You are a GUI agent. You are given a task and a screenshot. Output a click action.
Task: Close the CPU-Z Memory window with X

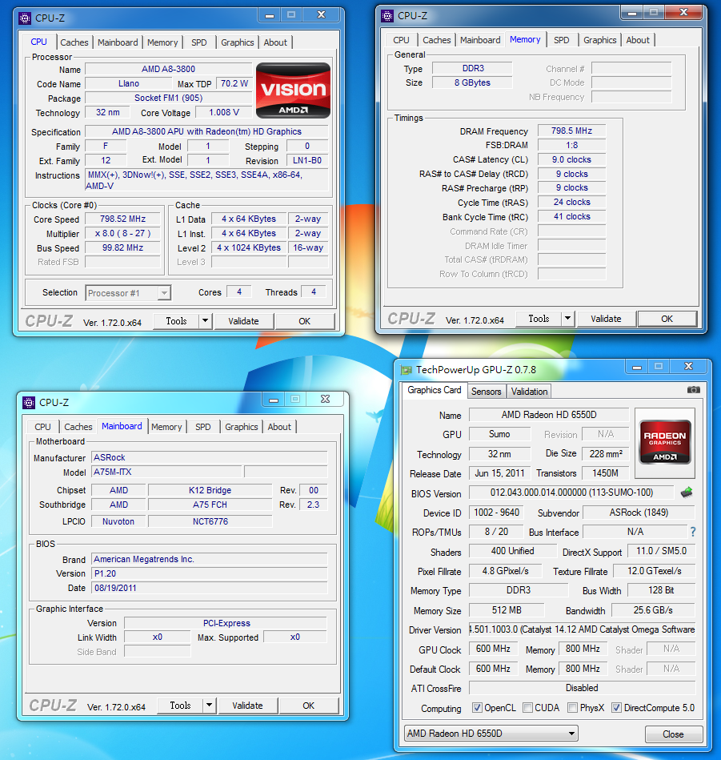tap(683, 13)
